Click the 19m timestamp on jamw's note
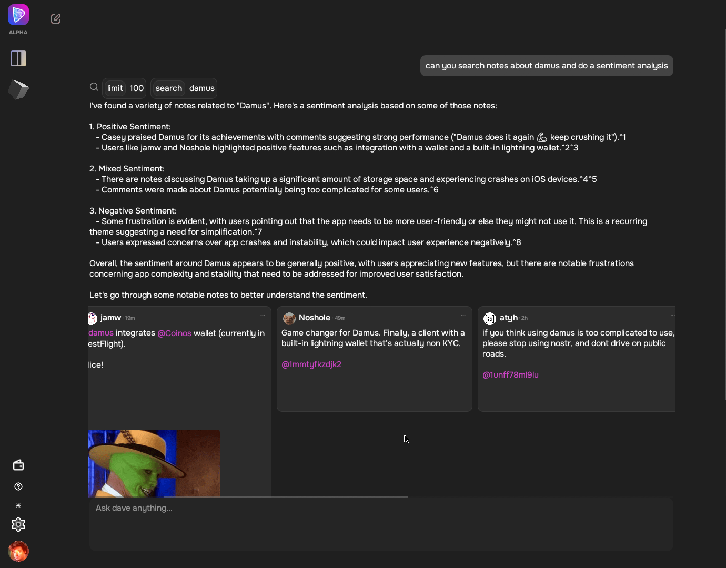The image size is (726, 568). 130,318
